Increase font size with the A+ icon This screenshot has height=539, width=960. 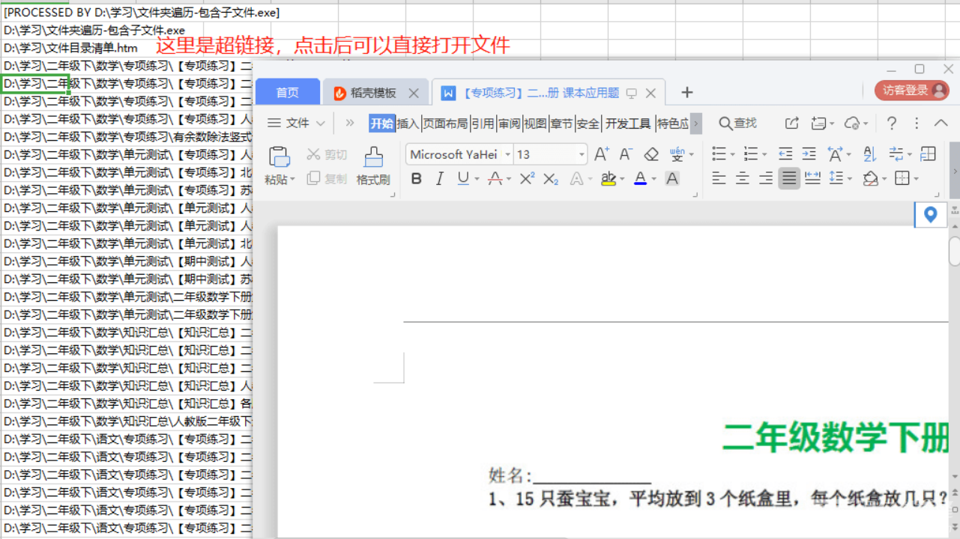click(602, 154)
